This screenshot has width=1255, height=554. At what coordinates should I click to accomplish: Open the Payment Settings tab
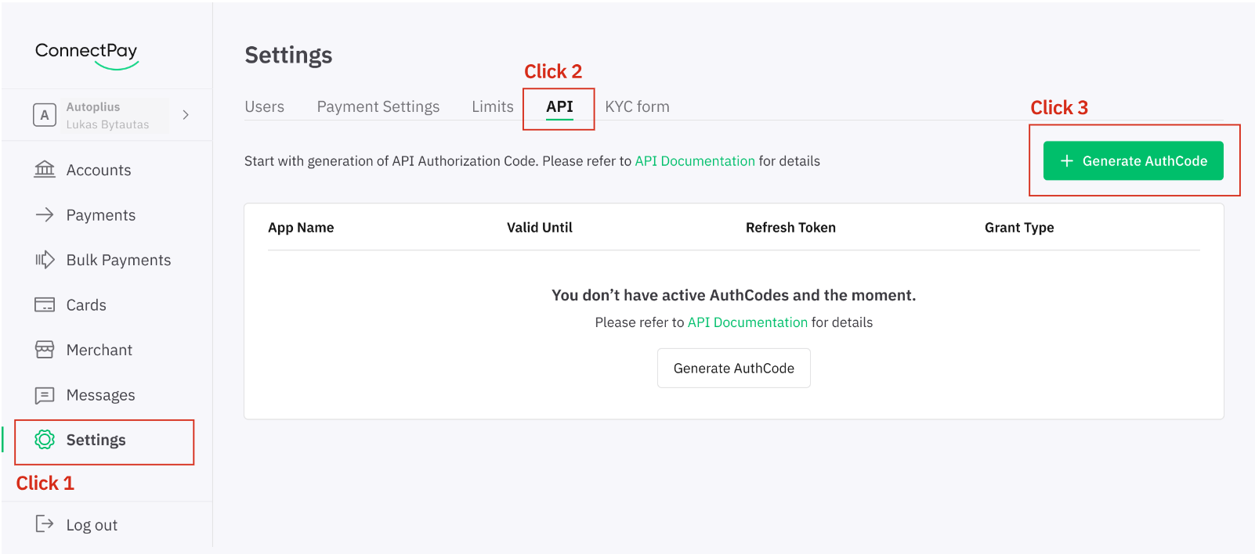pos(378,106)
